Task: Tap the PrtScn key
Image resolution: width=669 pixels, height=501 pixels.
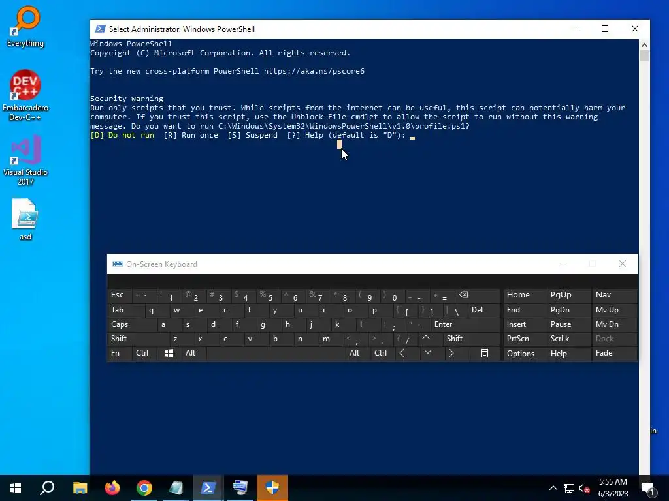Action: click(525, 339)
